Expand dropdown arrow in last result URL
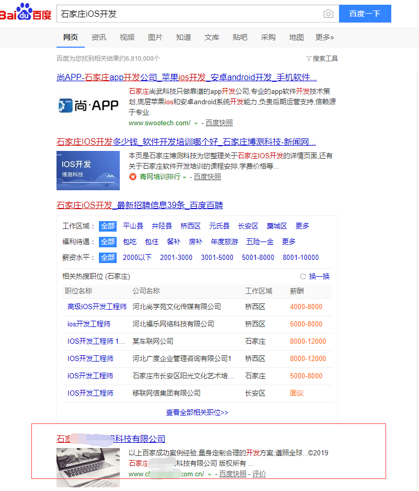The image size is (419, 491). (209, 474)
